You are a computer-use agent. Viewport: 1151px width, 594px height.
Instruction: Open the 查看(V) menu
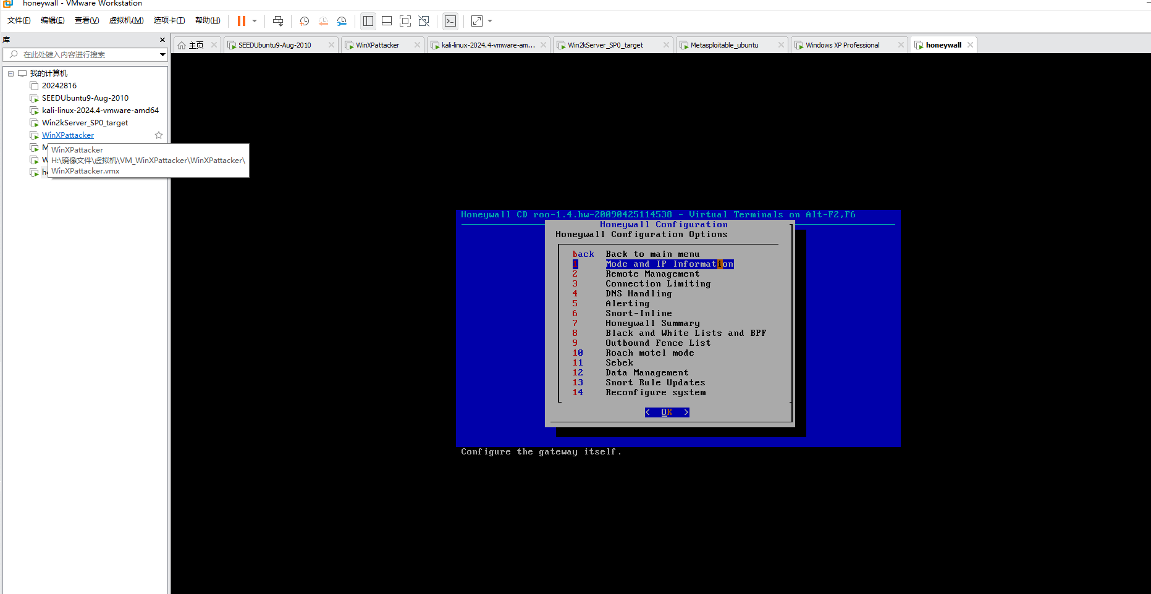(86, 20)
